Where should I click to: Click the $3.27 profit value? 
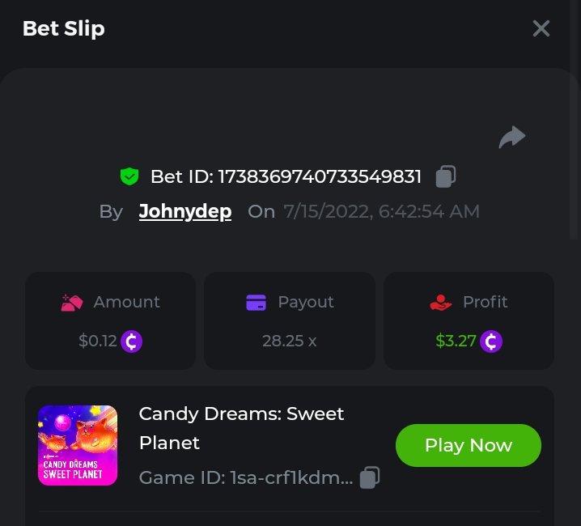456,341
